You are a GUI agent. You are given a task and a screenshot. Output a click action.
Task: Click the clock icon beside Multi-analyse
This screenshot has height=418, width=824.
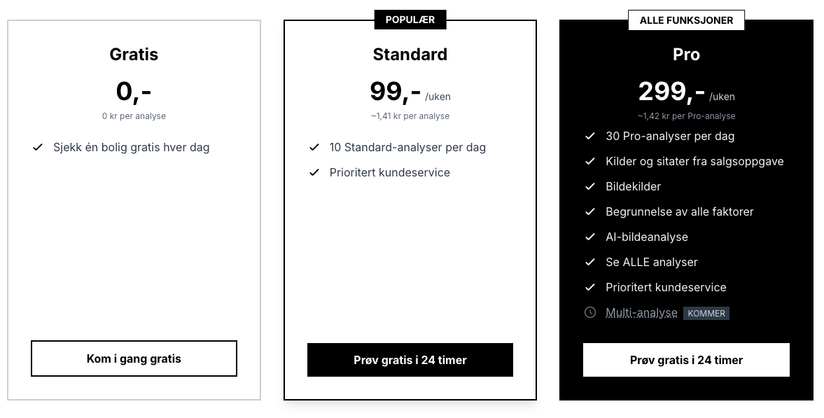[x=590, y=312]
